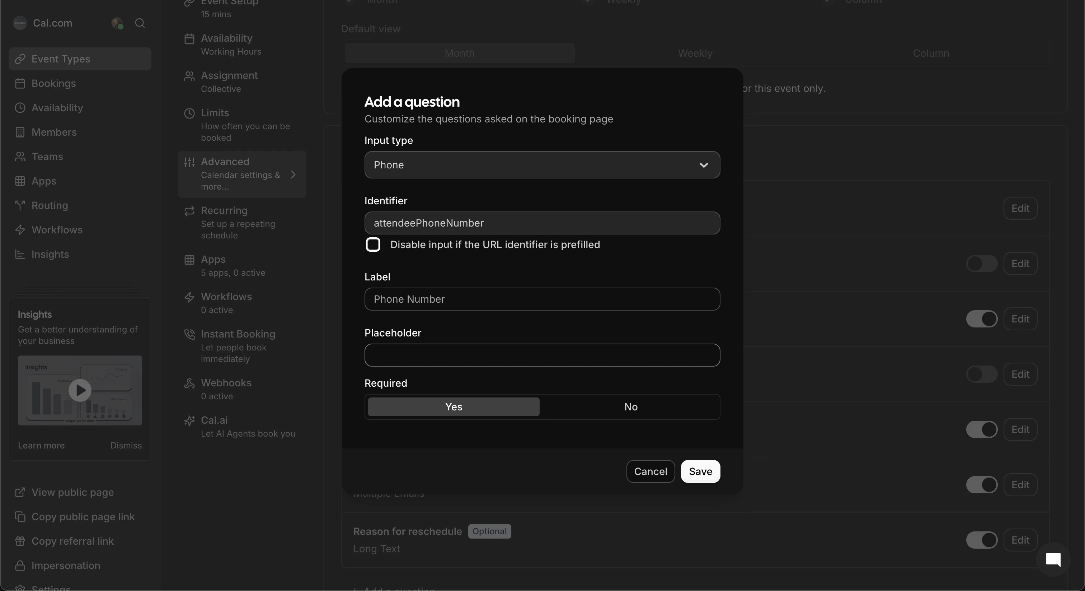Open the Input type Phone dropdown
This screenshot has width=1085, height=591.
click(x=542, y=165)
